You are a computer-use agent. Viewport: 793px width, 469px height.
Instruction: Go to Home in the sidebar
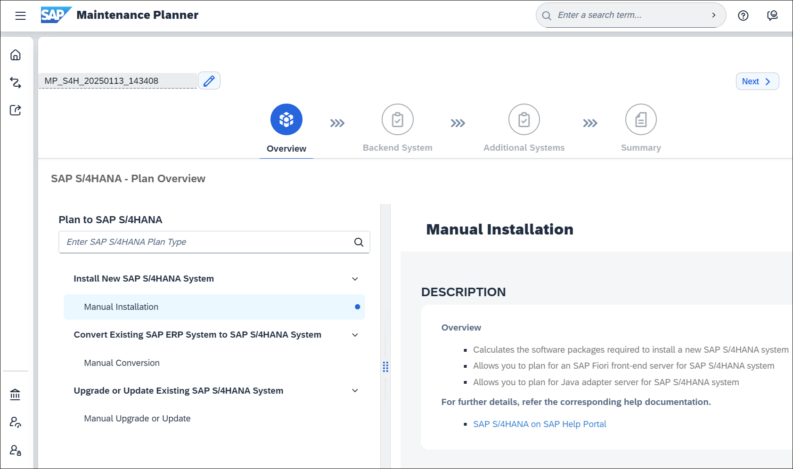16,55
